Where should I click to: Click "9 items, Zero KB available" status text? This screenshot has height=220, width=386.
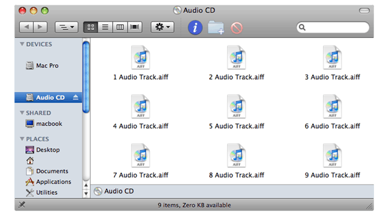(x=194, y=205)
